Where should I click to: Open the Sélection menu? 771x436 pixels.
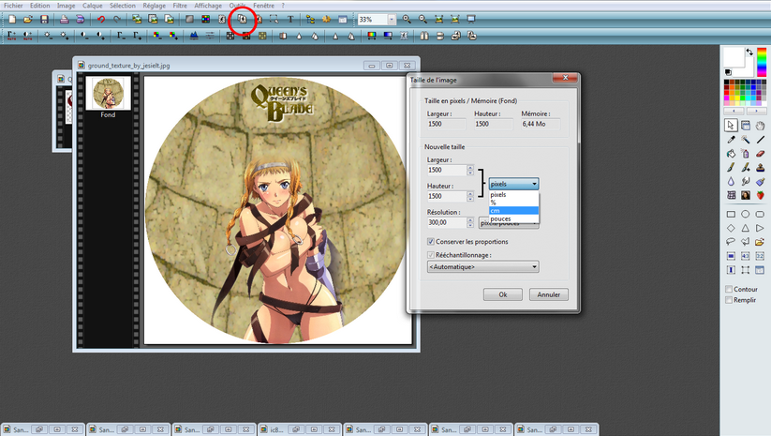123,6
